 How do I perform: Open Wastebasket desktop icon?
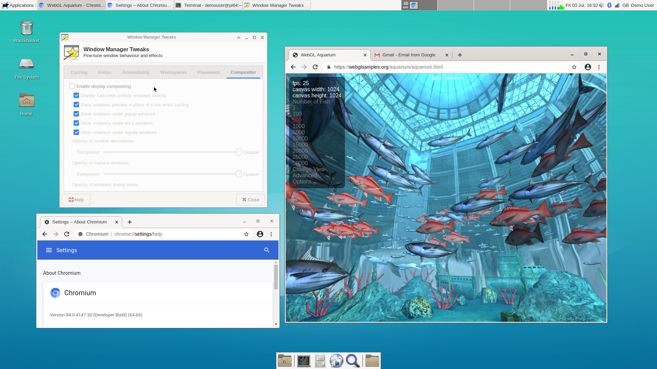26,28
